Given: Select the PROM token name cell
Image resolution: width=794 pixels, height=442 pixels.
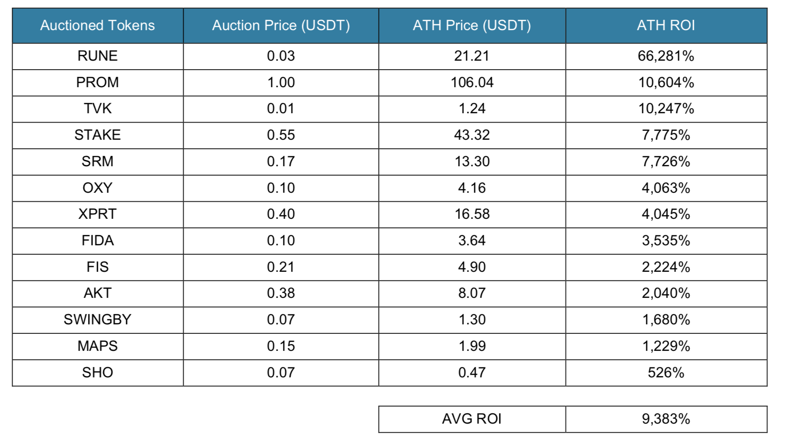Looking at the screenshot, I should coord(97,83).
